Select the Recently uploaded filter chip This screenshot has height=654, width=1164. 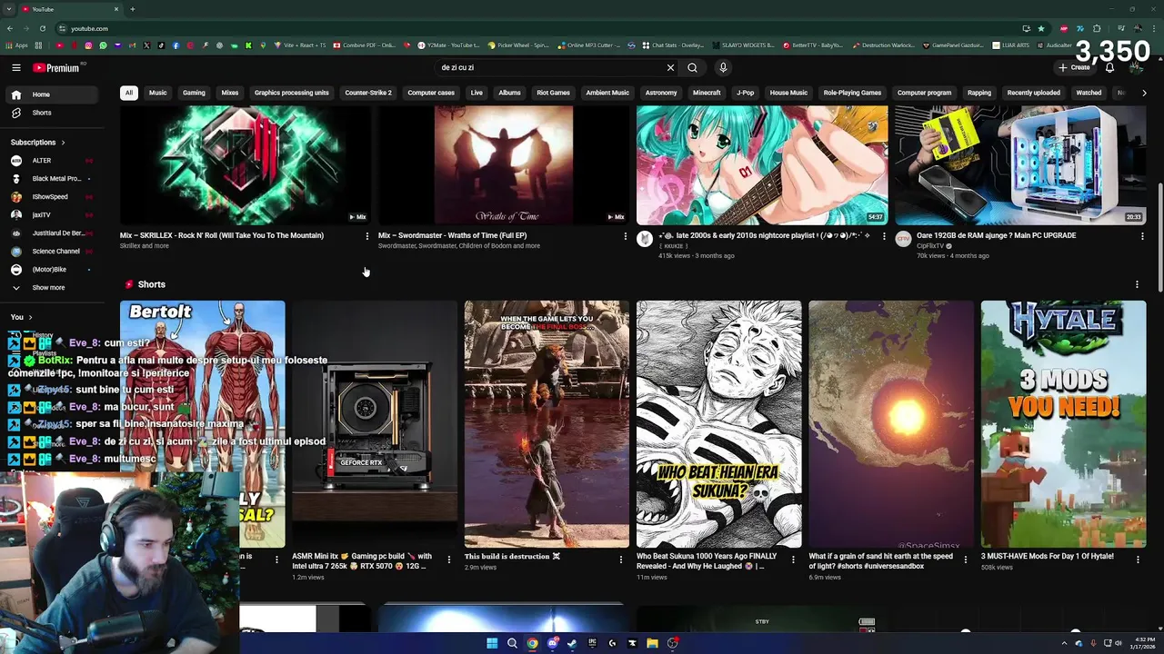pos(1033,93)
